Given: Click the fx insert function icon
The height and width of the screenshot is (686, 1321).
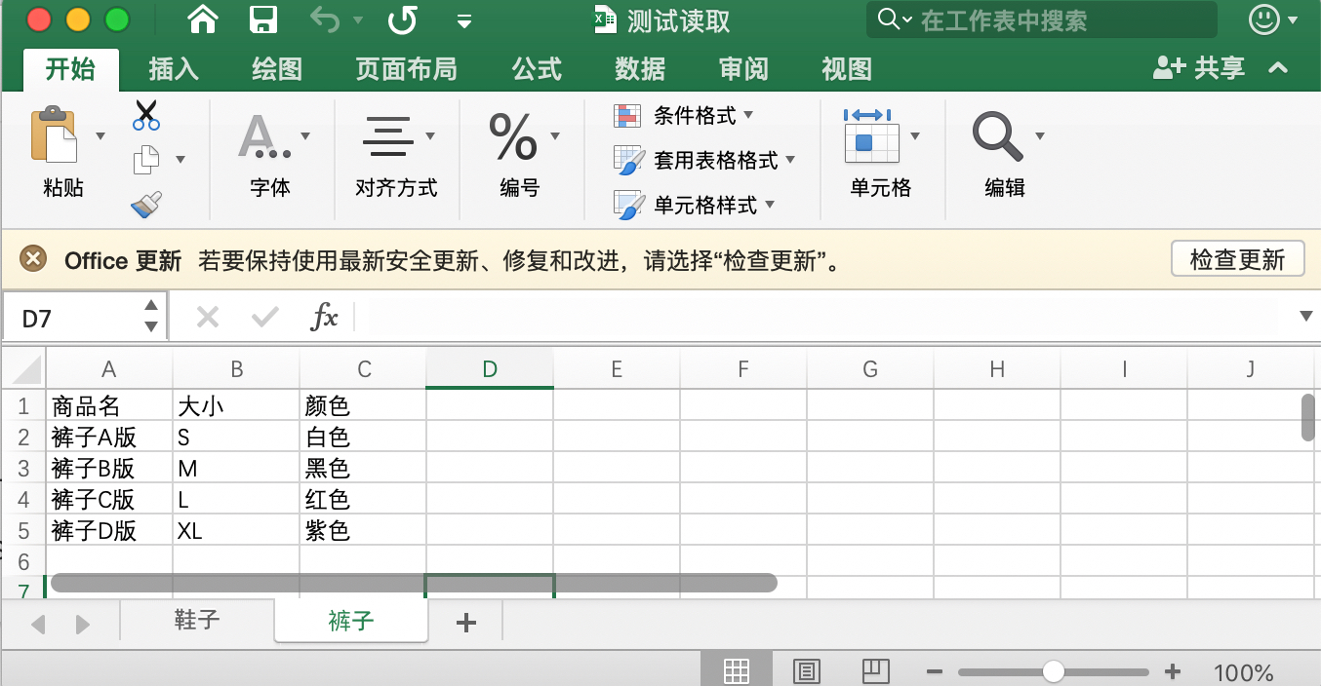Looking at the screenshot, I should pyautogui.click(x=324, y=317).
